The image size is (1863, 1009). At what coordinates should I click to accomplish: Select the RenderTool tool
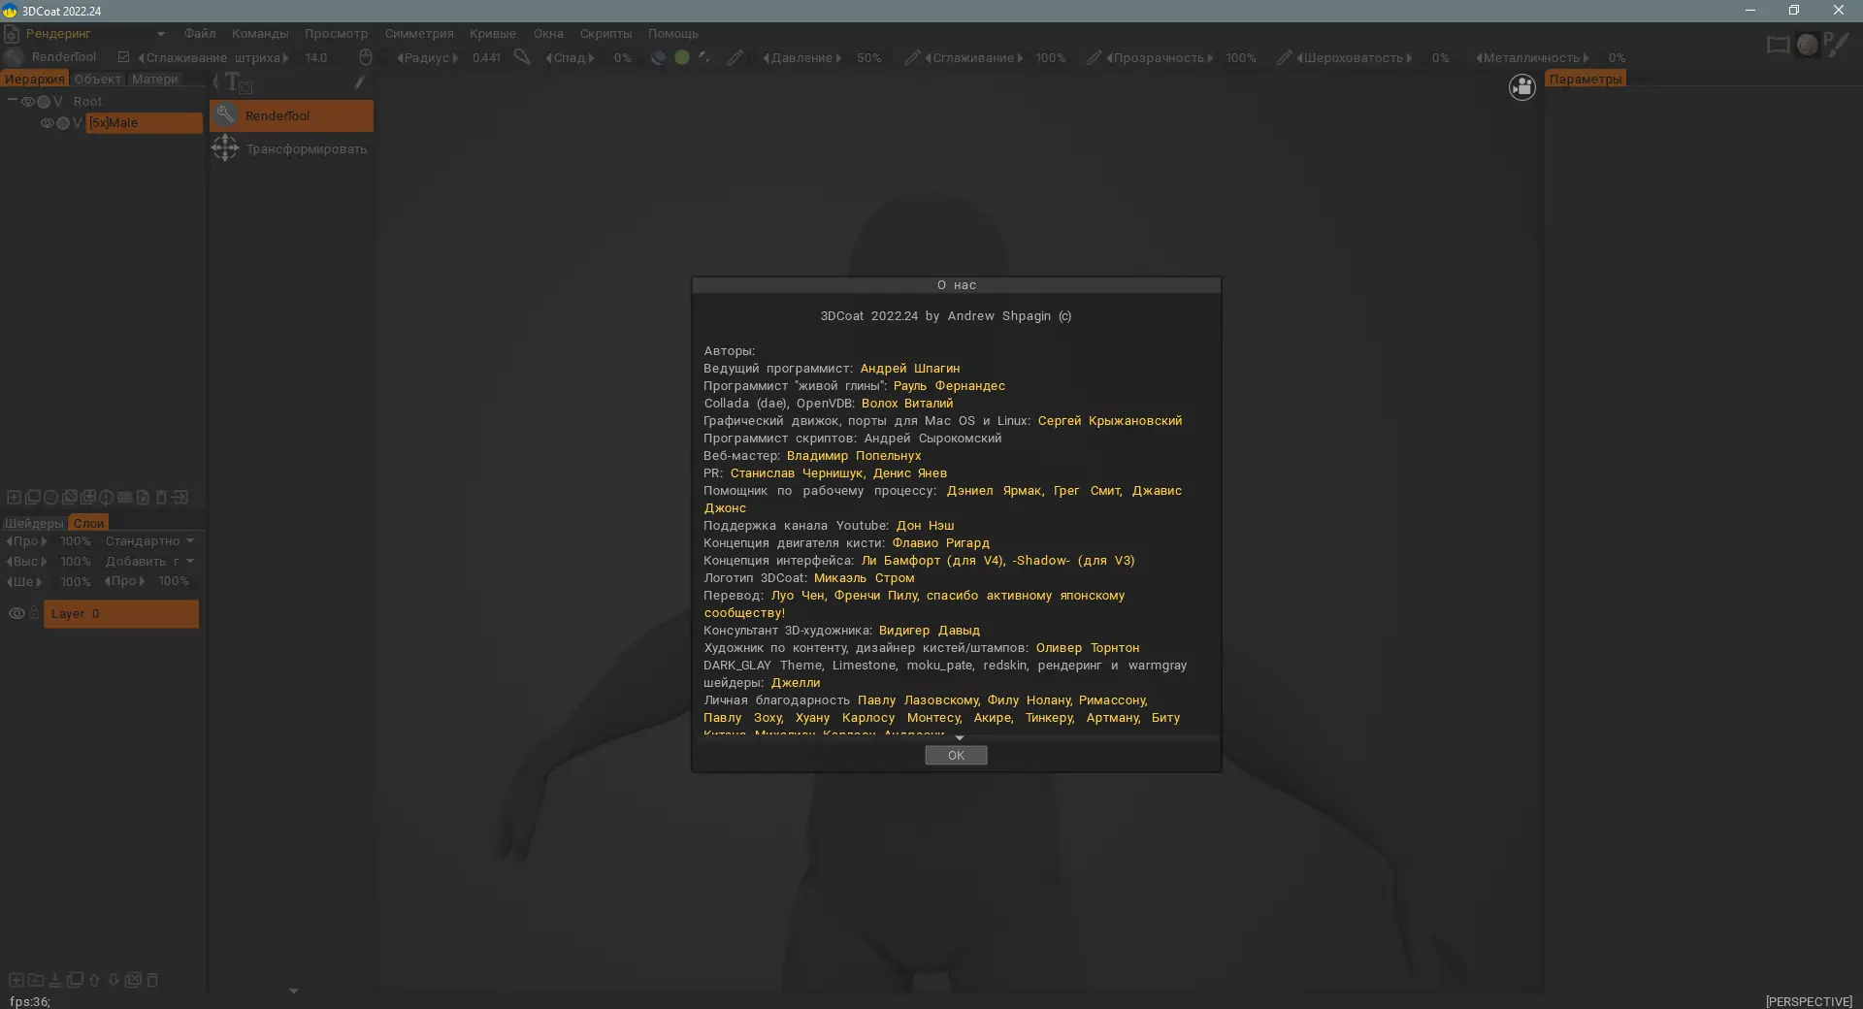[291, 115]
